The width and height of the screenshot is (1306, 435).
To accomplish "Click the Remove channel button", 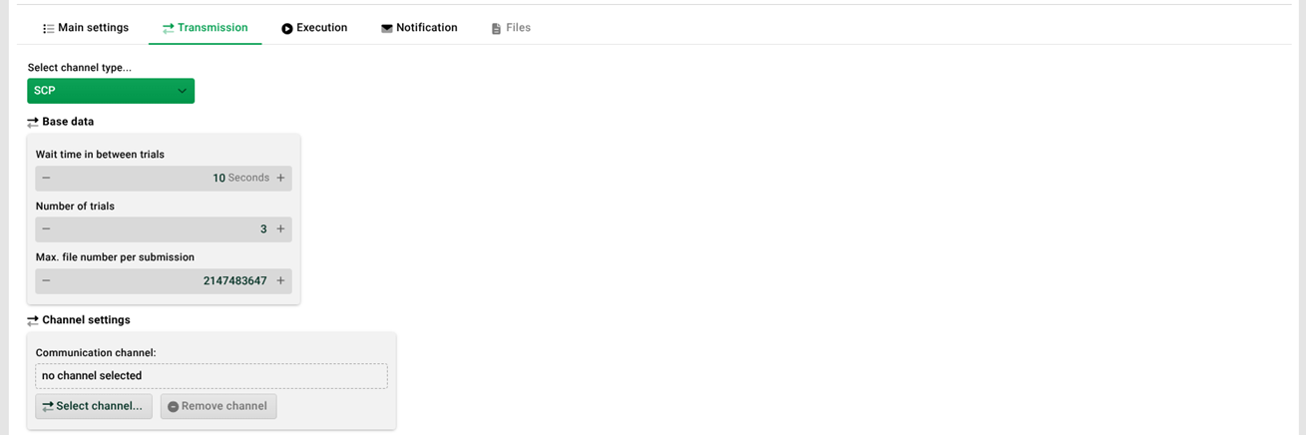I will click(218, 406).
